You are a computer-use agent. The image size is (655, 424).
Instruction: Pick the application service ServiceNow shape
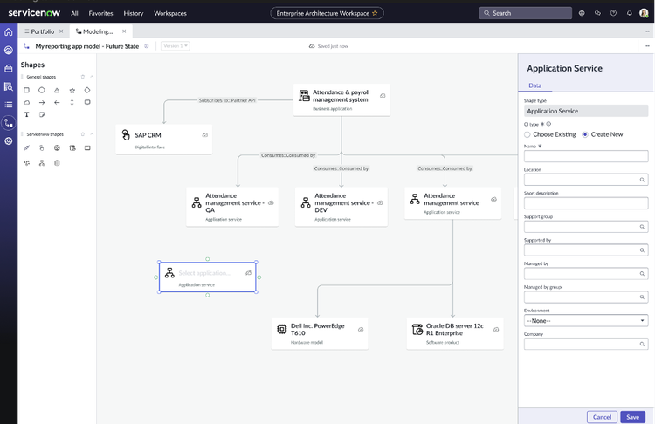point(42,163)
